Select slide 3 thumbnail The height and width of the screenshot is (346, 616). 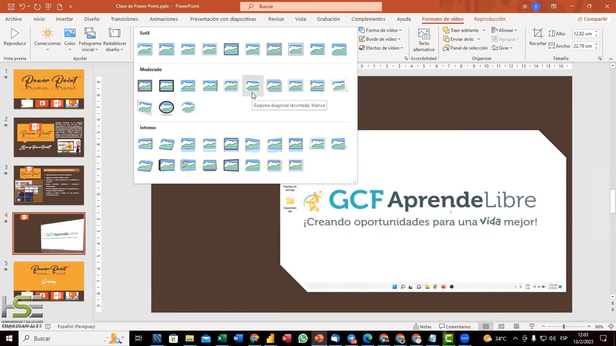tap(49, 185)
